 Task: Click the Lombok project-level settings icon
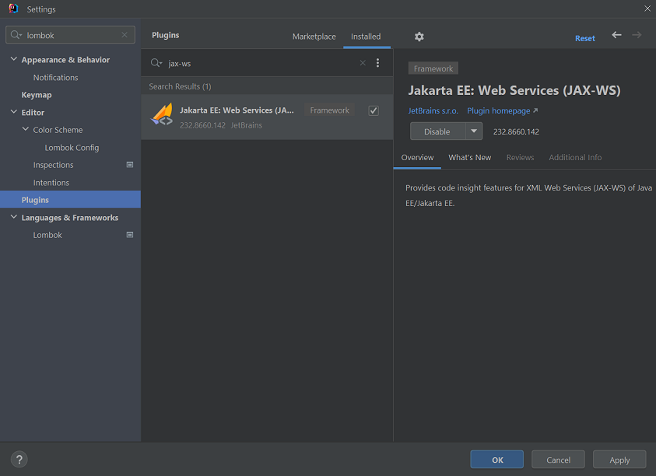click(130, 235)
